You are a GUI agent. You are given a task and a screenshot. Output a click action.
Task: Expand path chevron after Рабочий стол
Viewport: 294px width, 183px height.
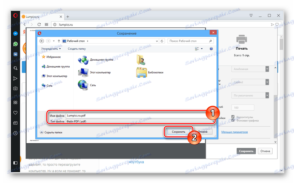click(x=88, y=41)
